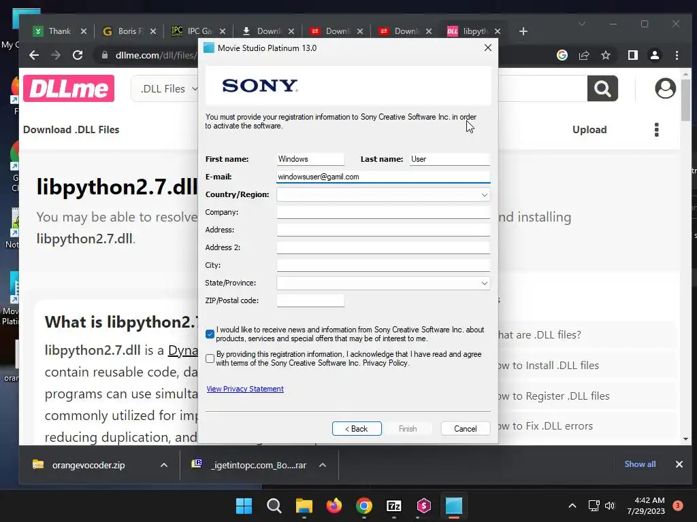Expand orangevocoder.zip download options
Viewport: 697px width, 522px height.
tap(163, 465)
